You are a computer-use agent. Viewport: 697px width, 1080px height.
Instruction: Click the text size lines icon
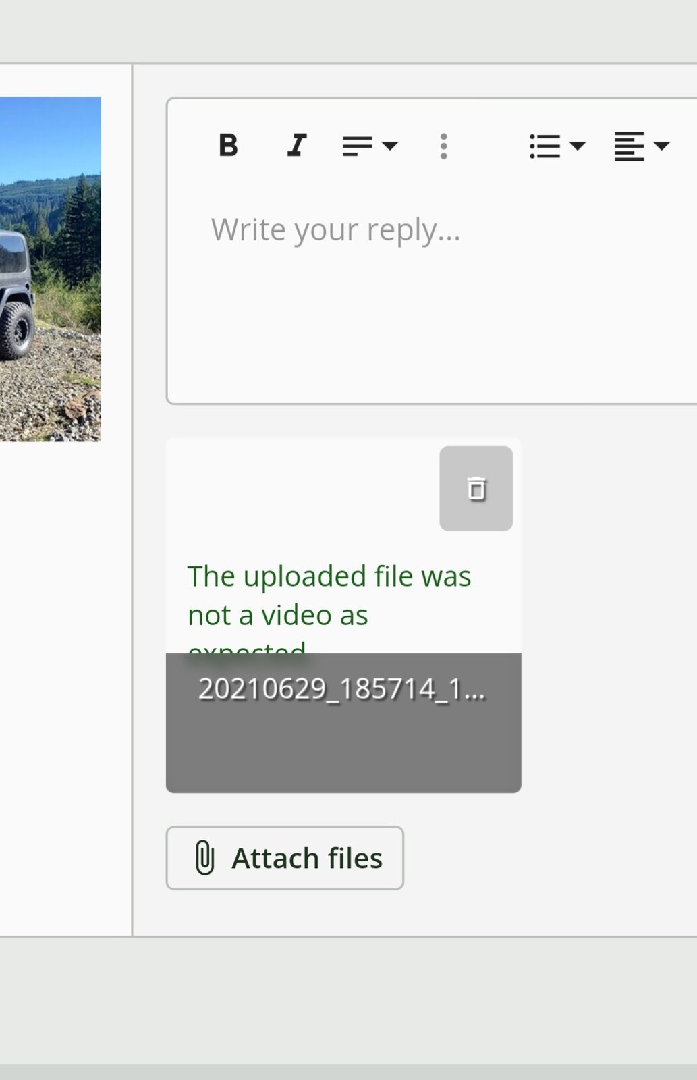pyautogui.click(x=358, y=146)
